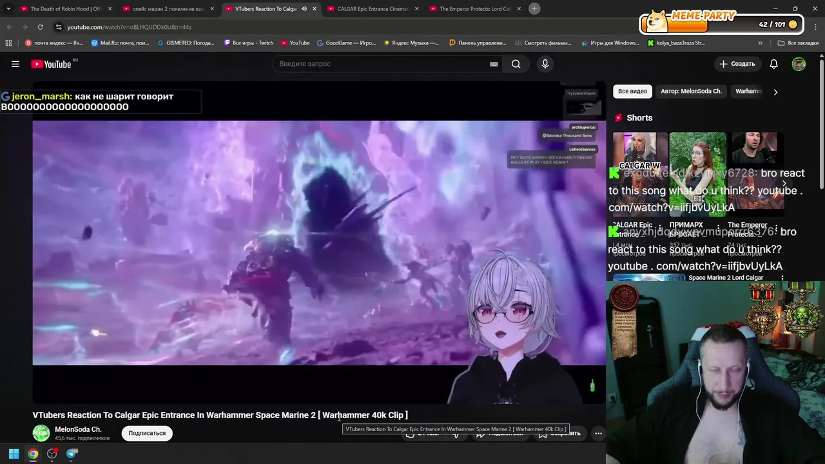825x464 pixels.
Task: Open Telegram from the taskbar
Action: 72,454
